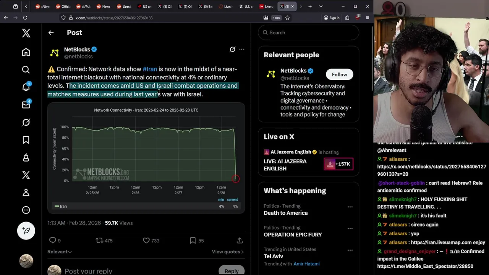Open Premium X icon in sidebar
This screenshot has width=489, height=275.
[26, 175]
